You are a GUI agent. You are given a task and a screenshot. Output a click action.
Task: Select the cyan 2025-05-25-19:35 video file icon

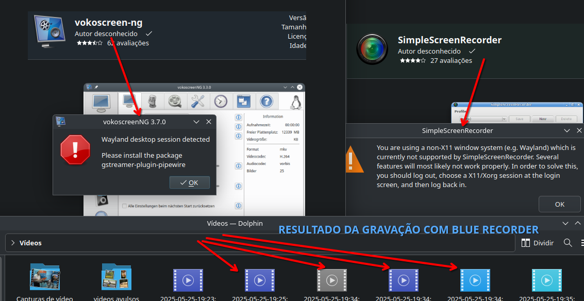tap(546, 280)
